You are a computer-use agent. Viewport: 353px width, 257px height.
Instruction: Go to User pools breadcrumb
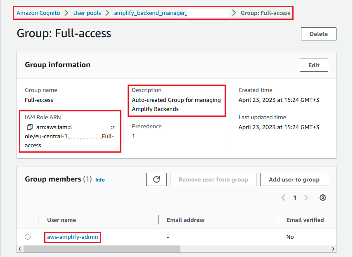pyautogui.click(x=87, y=13)
